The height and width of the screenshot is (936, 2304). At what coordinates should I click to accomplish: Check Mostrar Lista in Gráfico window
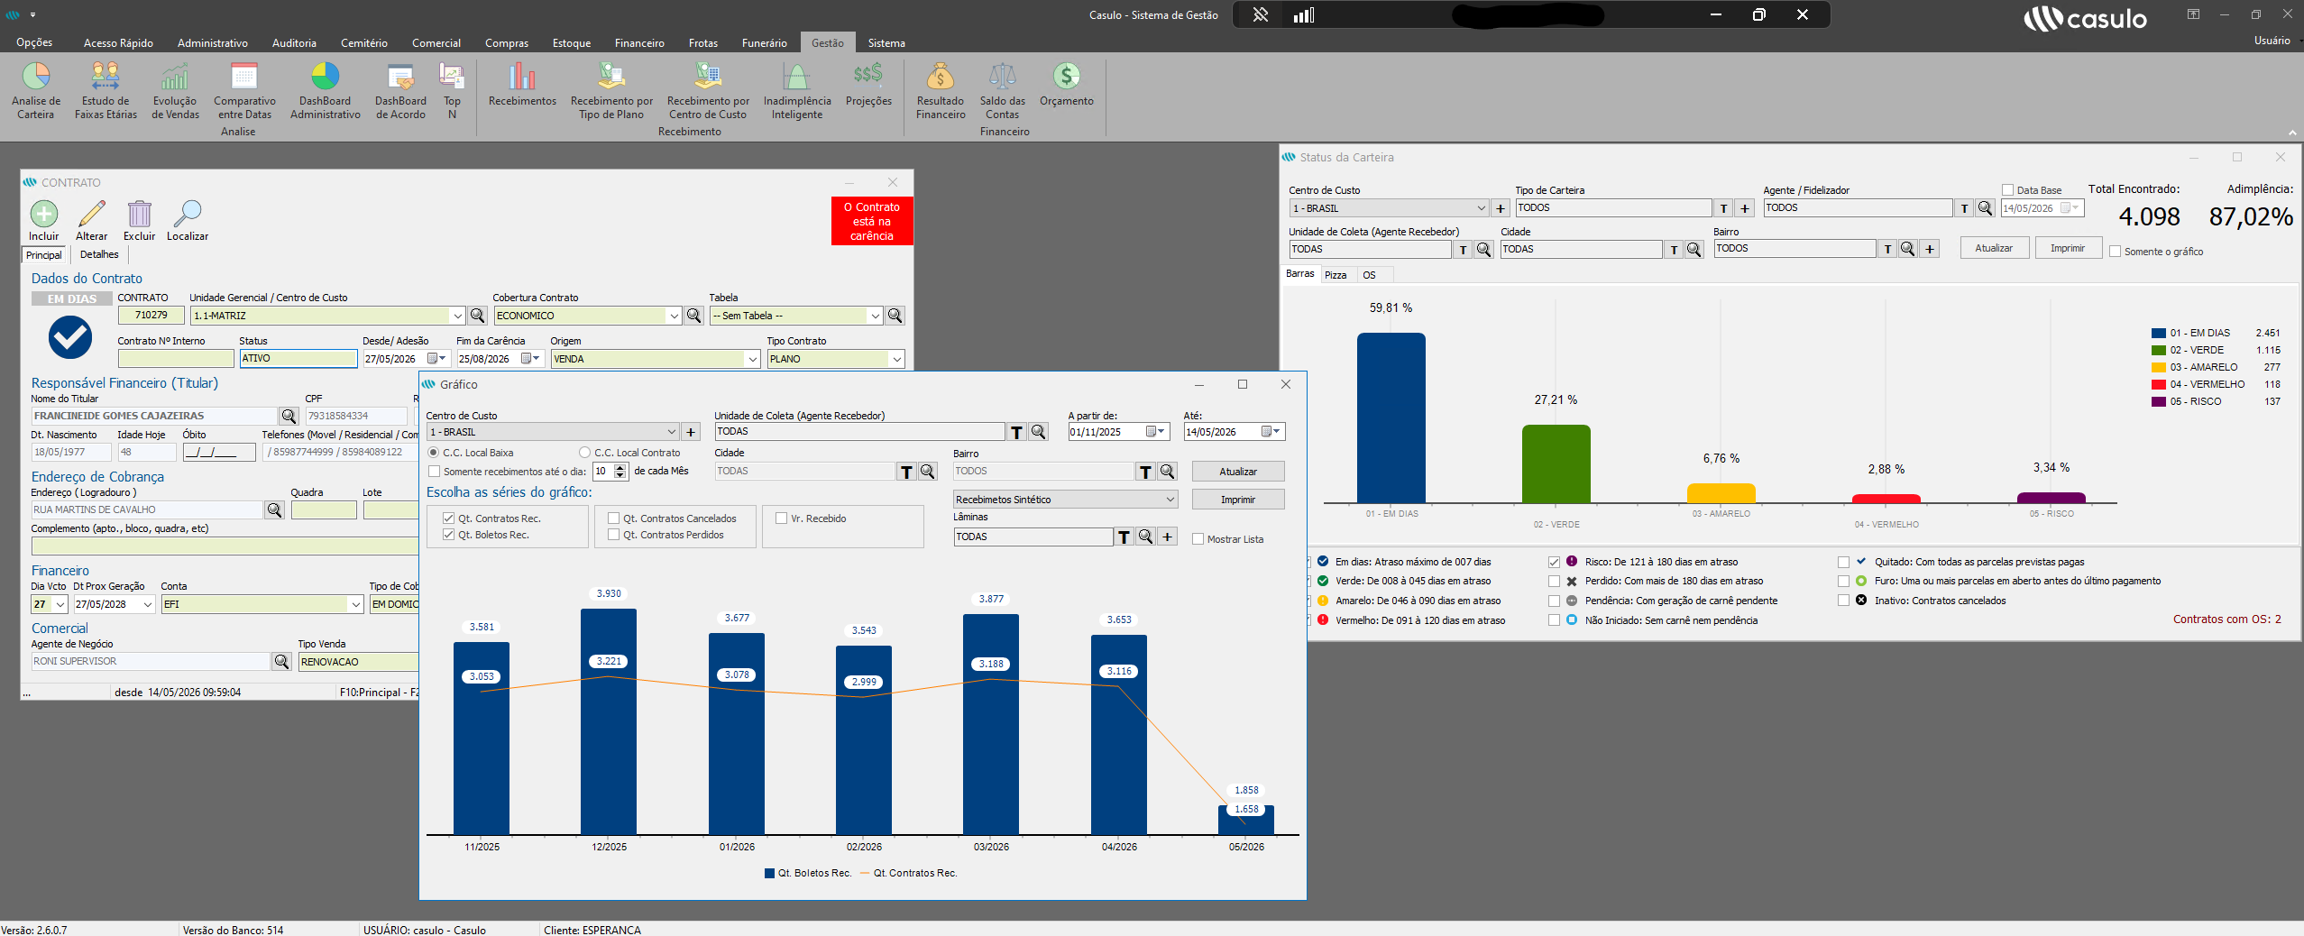(x=1198, y=539)
